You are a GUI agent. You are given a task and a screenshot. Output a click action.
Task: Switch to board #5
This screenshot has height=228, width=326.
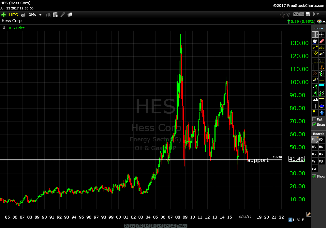click(314, 154)
